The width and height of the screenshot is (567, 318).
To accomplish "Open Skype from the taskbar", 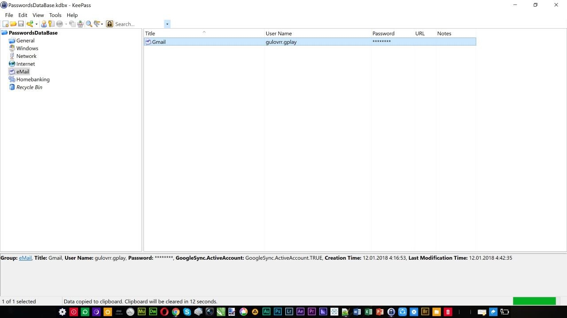I will pyautogui.click(x=187, y=312).
